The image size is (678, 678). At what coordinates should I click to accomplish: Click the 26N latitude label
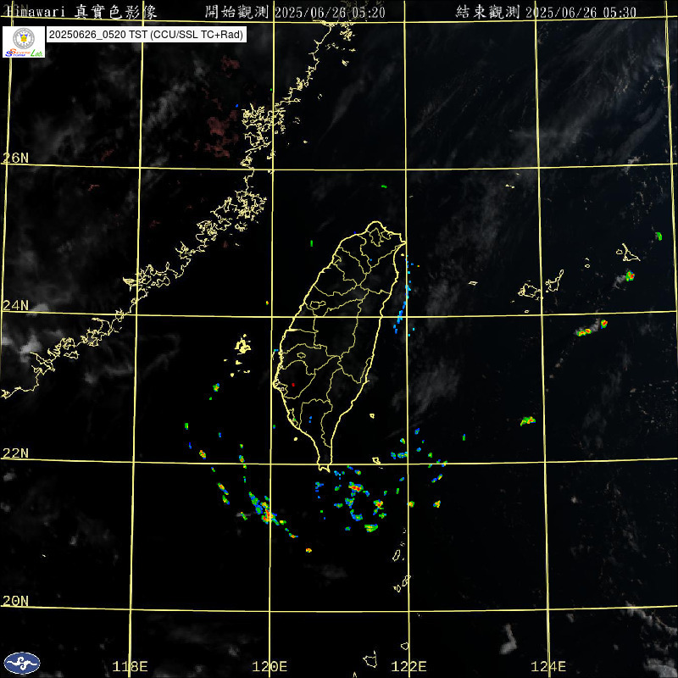pos(15,158)
